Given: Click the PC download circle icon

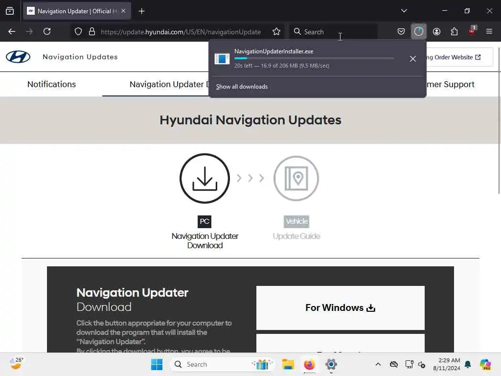Looking at the screenshot, I should click(205, 178).
